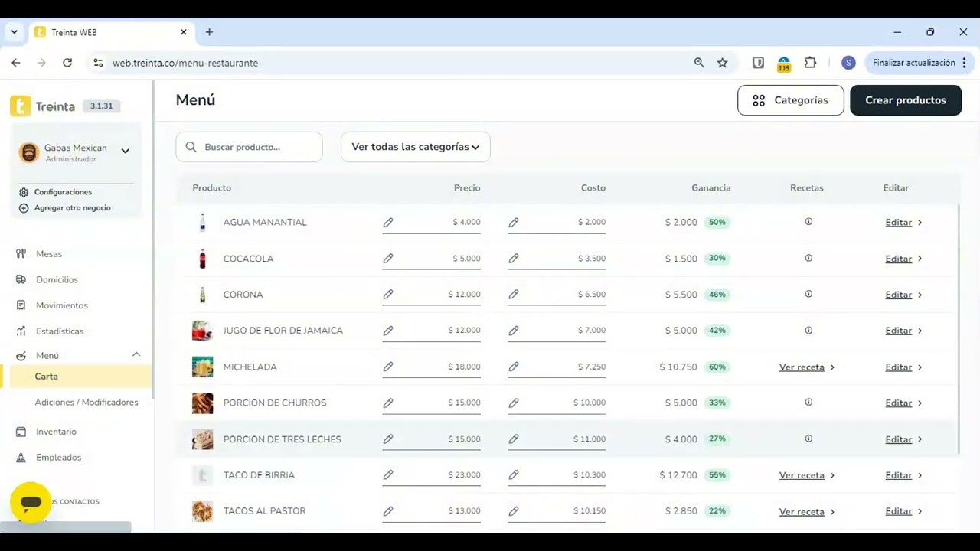Viewport: 980px width, 551px height.
Task: Open Adiciones / Modificadores
Action: (87, 403)
